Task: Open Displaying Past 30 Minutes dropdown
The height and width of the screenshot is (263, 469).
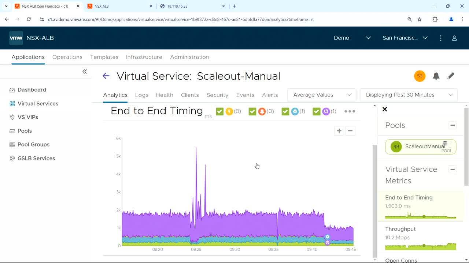Action: pyautogui.click(x=409, y=95)
